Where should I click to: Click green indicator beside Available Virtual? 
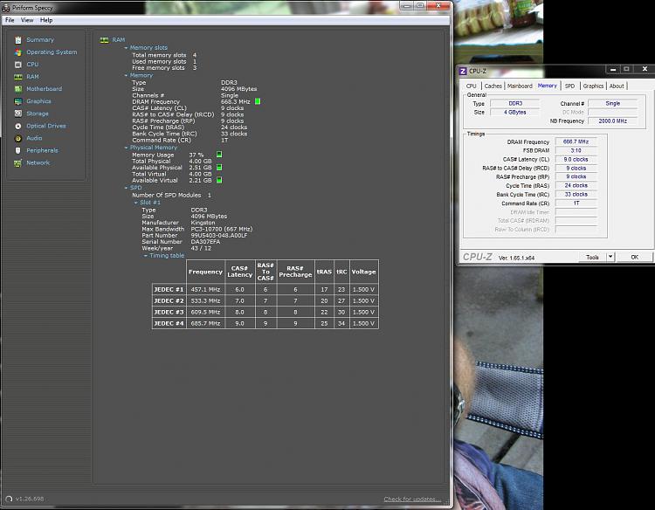pyautogui.click(x=219, y=180)
